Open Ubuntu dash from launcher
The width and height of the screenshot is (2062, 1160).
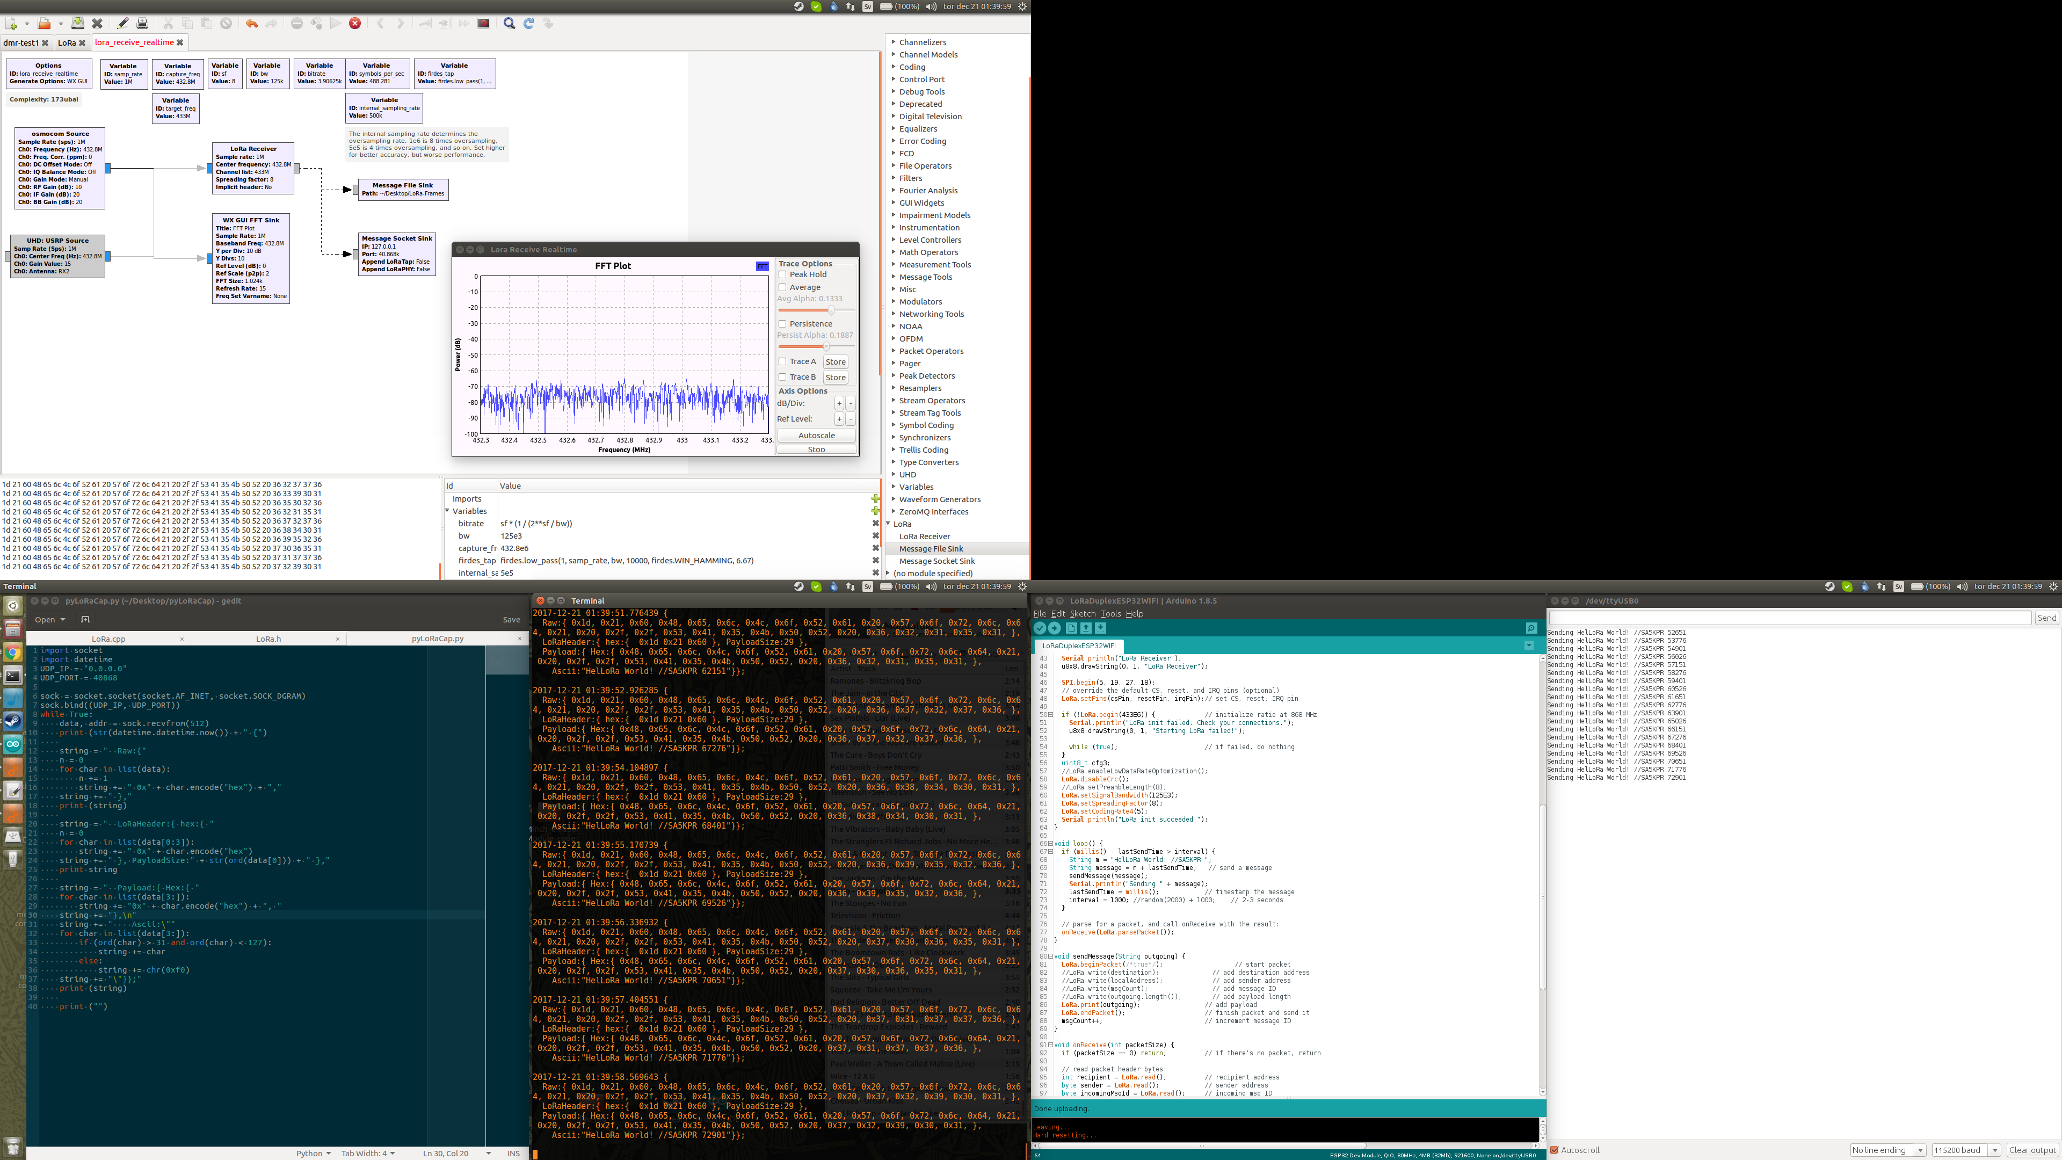click(13, 606)
